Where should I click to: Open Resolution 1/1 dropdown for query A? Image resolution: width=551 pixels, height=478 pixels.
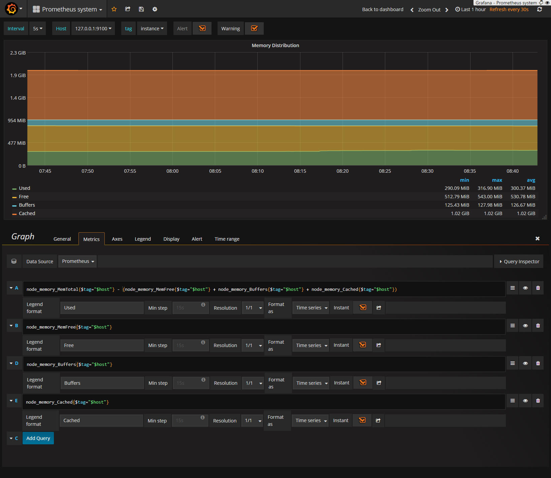pyautogui.click(x=253, y=308)
